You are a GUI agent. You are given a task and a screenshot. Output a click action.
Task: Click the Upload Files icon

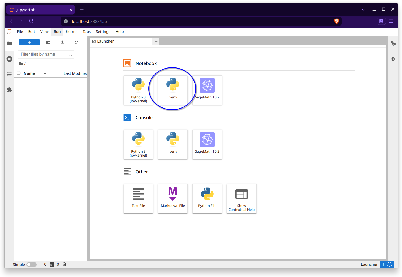[62, 42]
